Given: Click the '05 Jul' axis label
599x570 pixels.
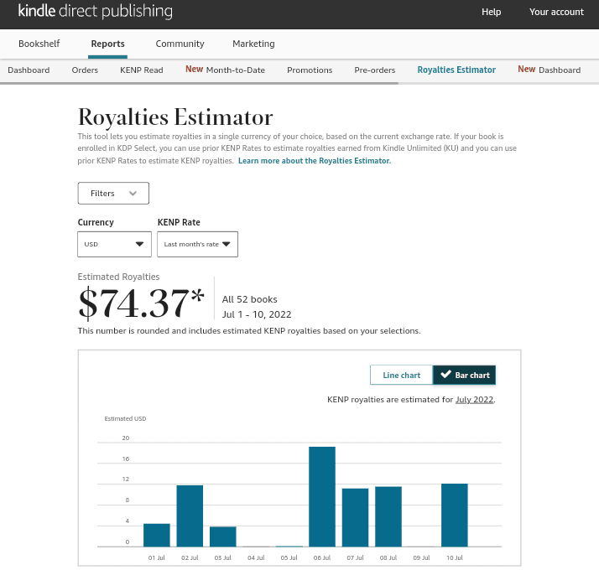Looking at the screenshot, I should (289, 557).
